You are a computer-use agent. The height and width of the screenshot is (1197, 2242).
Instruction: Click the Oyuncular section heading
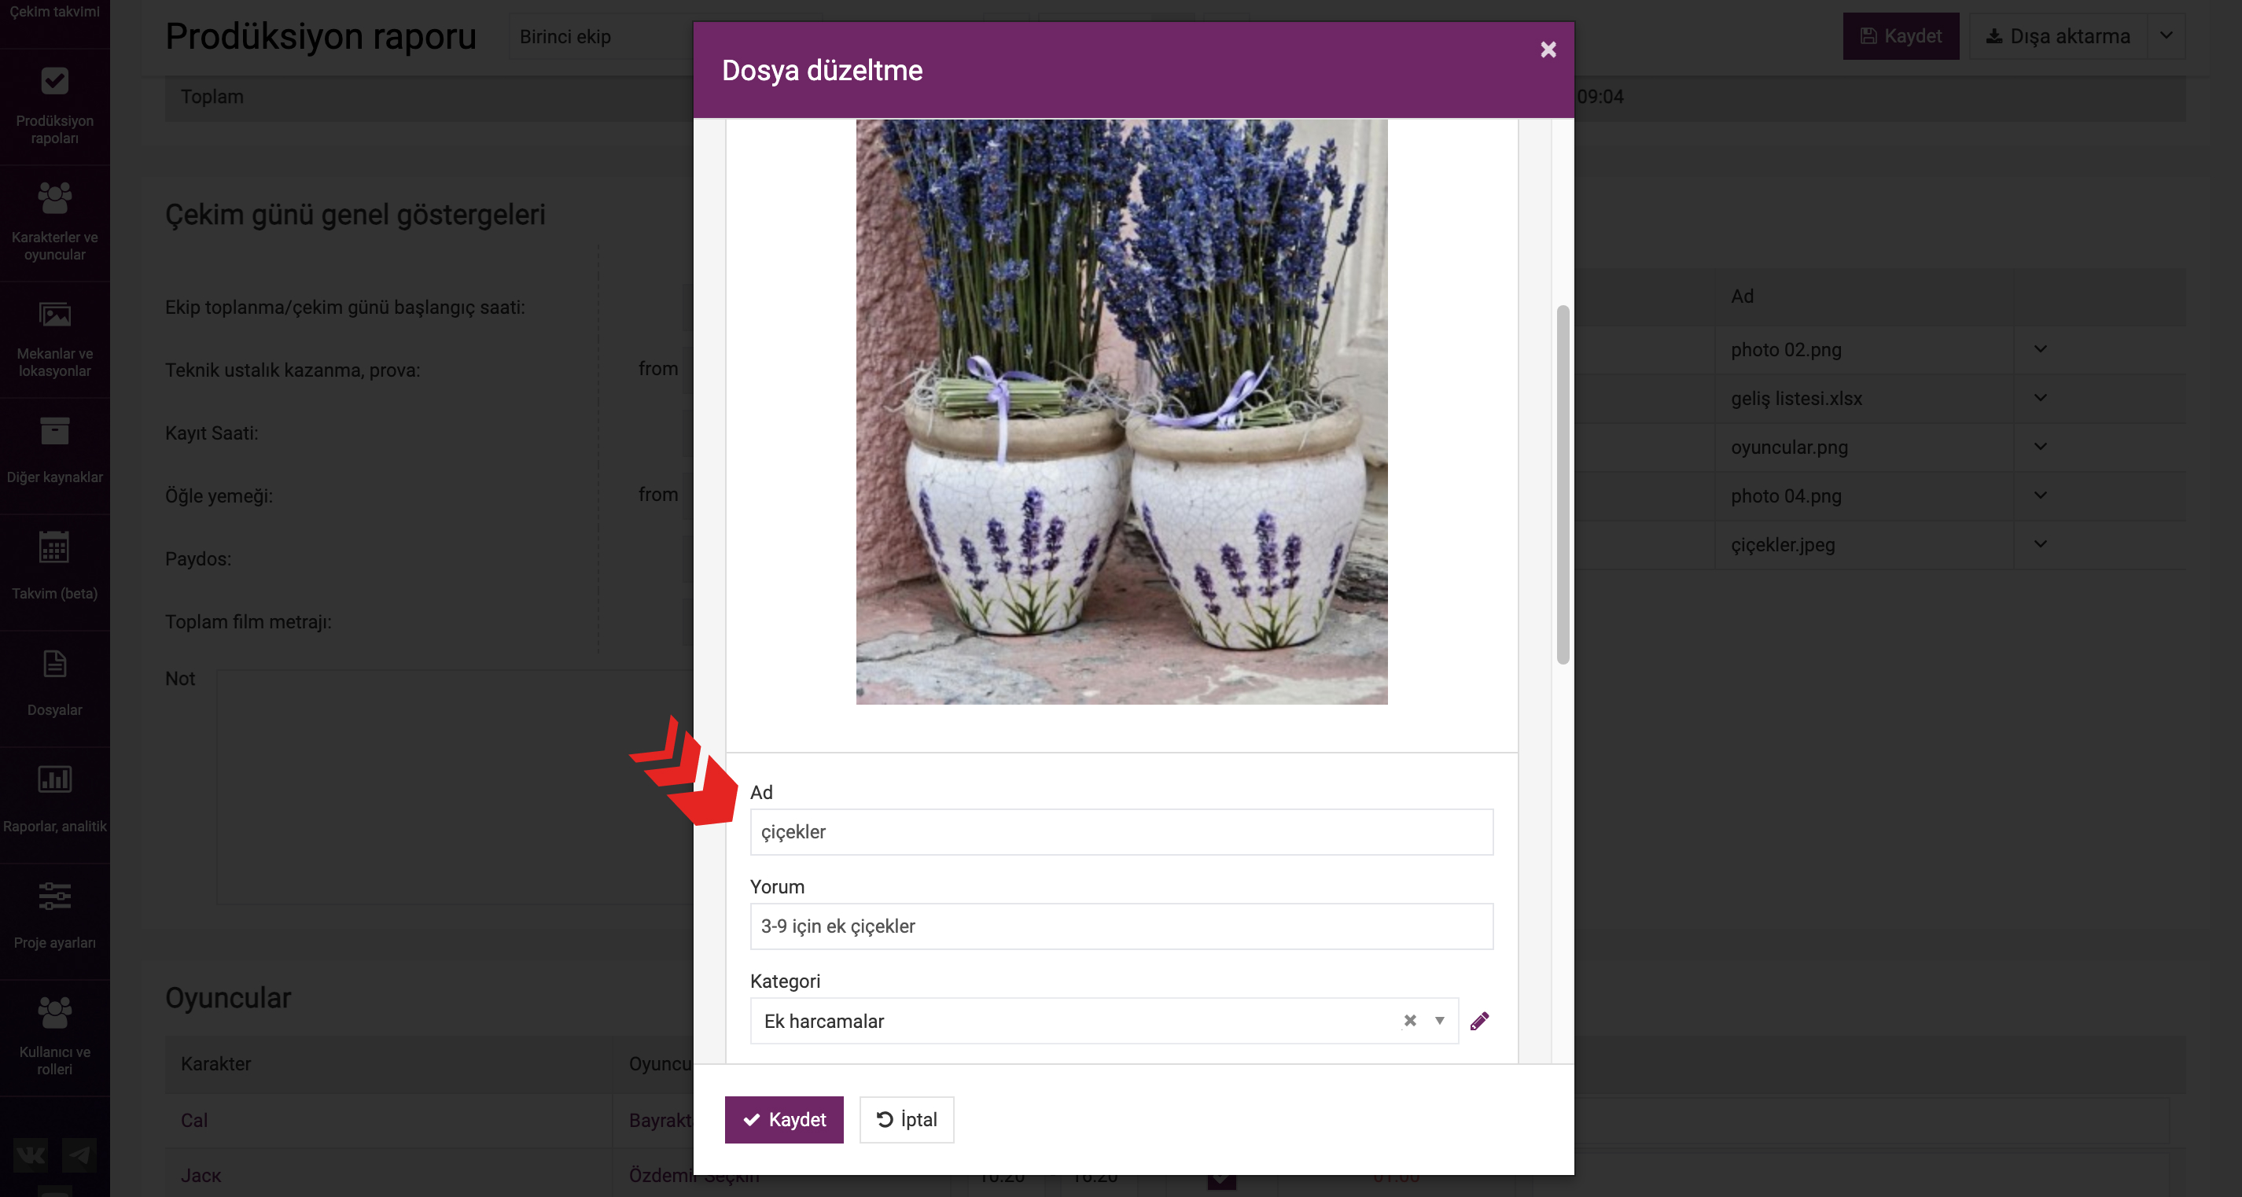tap(228, 998)
